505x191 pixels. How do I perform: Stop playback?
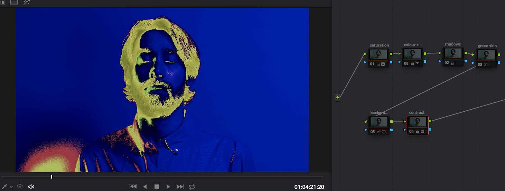[x=157, y=187]
